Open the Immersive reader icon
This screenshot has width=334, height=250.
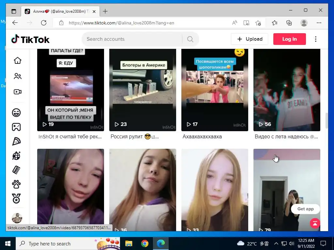[x=246, y=23]
